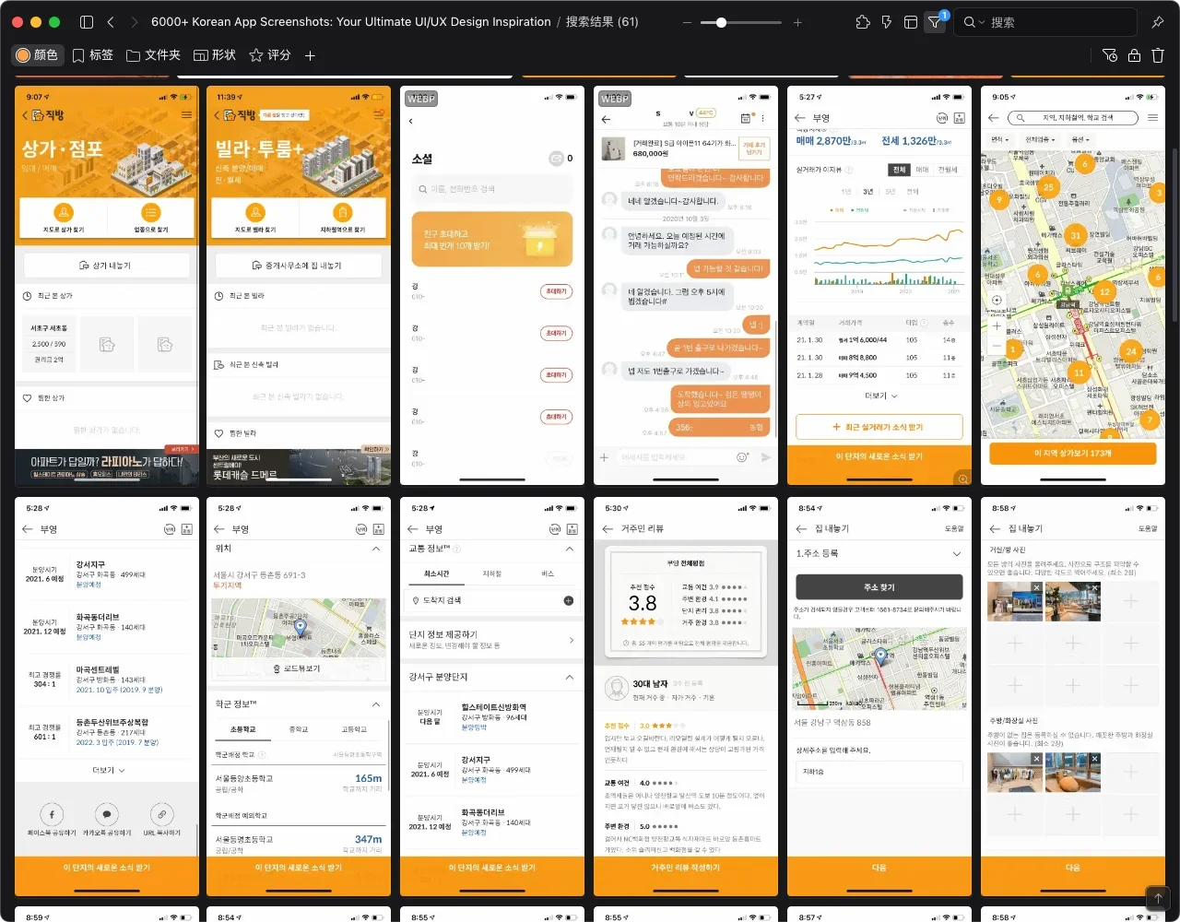The height and width of the screenshot is (922, 1180).
Task: Select the 부영 위치 map screenshot
Action: [299, 697]
